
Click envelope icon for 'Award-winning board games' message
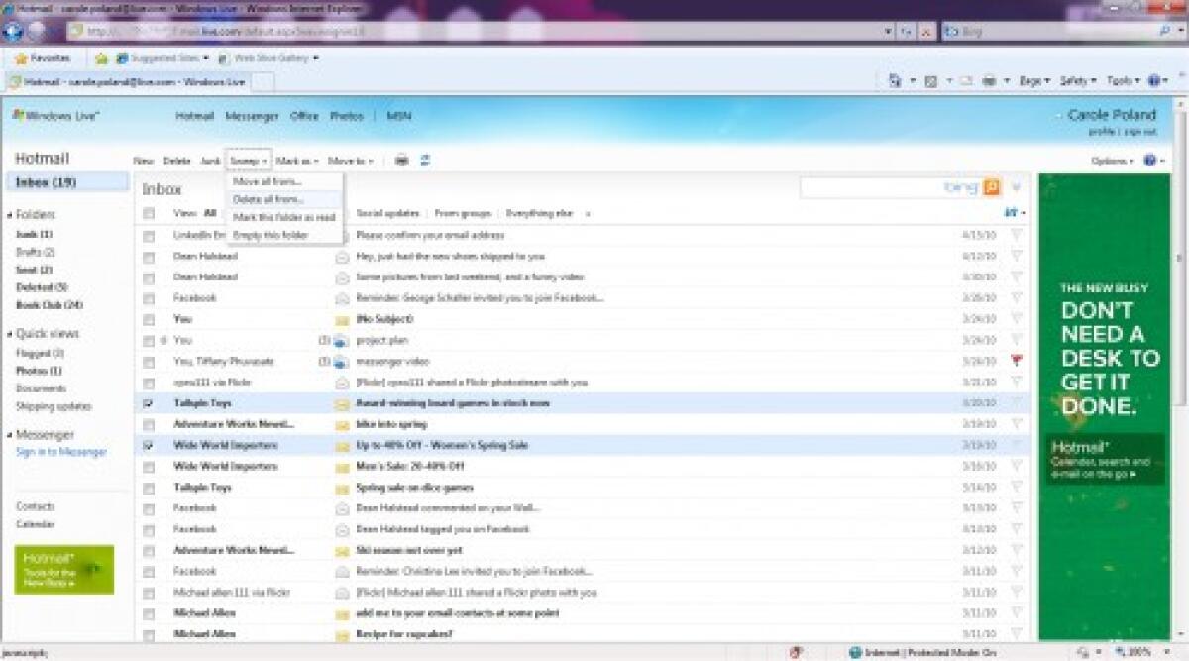click(343, 404)
